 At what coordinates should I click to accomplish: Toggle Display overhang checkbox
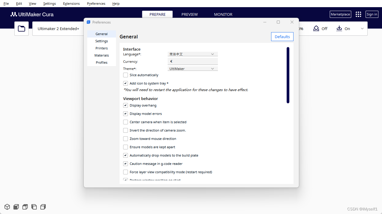pos(126,105)
